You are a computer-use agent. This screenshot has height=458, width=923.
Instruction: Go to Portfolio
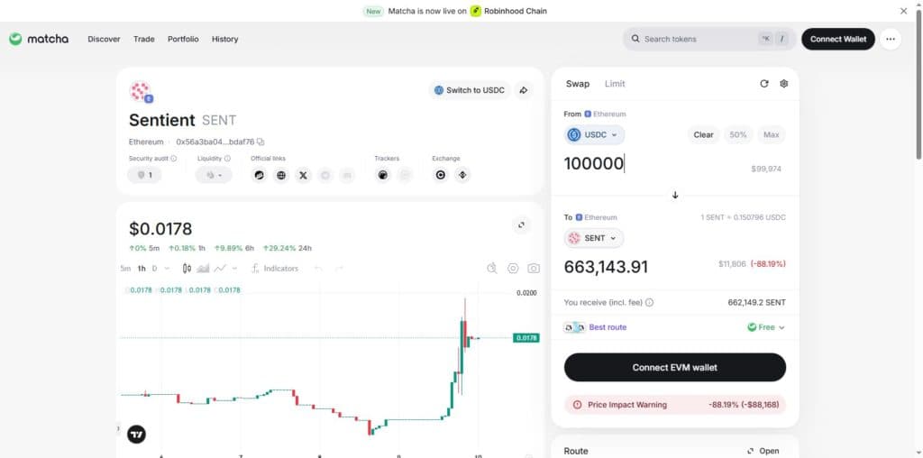click(x=183, y=39)
